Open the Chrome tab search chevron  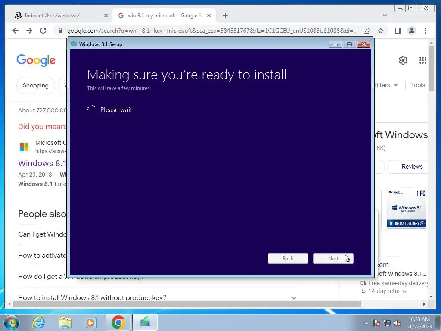(385, 16)
